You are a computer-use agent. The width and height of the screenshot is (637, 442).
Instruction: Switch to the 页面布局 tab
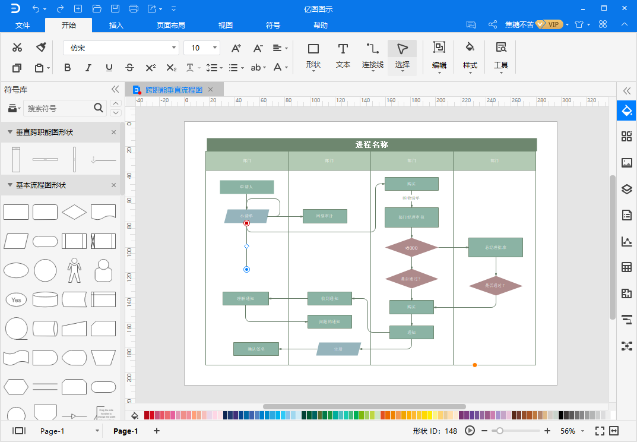click(x=171, y=25)
